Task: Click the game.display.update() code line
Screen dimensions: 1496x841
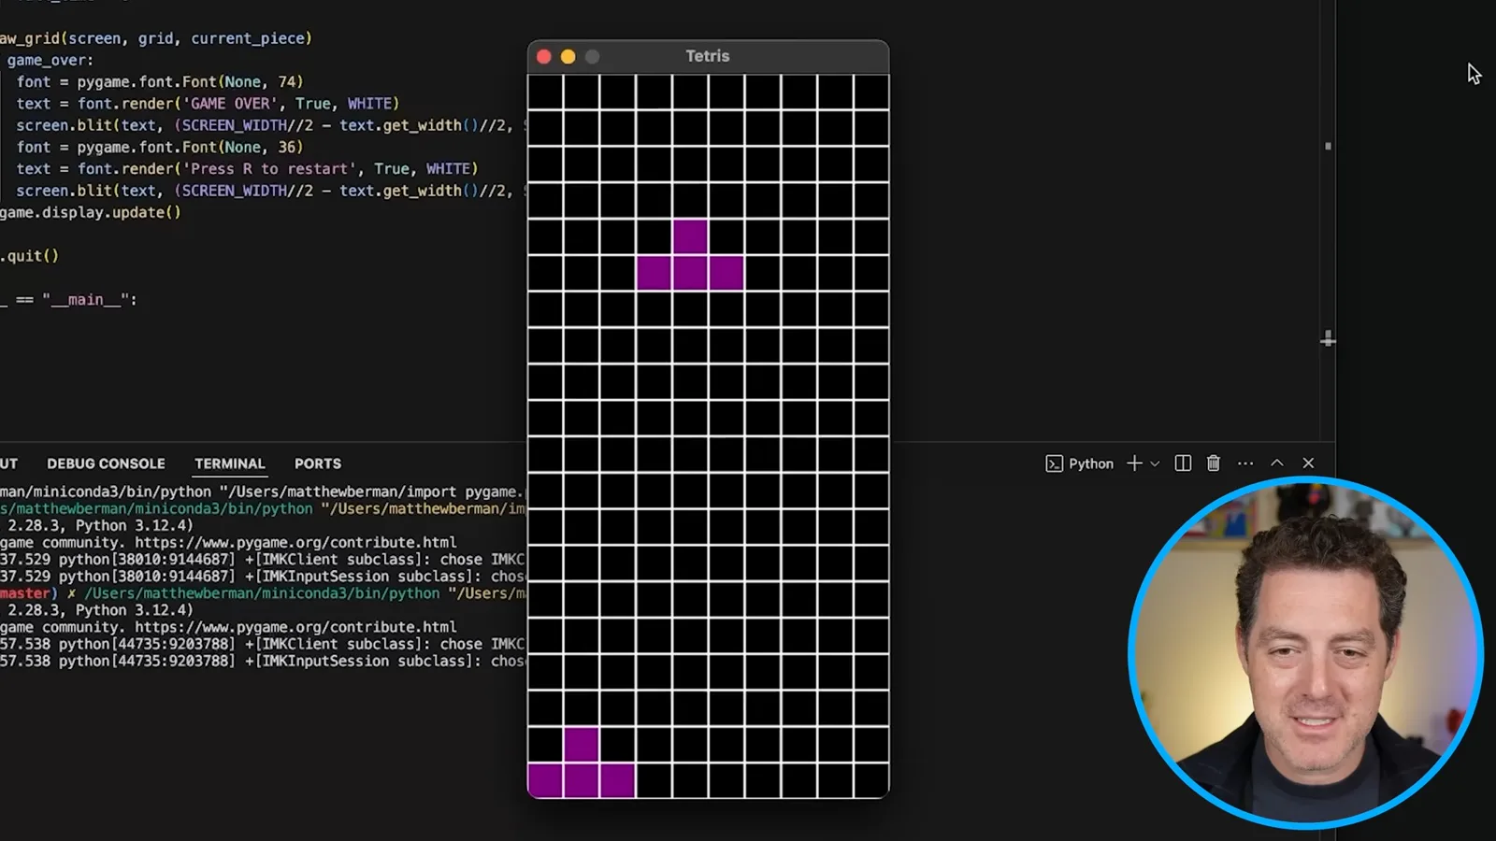Action: [x=91, y=212]
